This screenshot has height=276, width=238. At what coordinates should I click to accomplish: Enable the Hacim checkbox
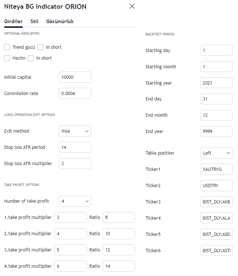click(x=7, y=58)
